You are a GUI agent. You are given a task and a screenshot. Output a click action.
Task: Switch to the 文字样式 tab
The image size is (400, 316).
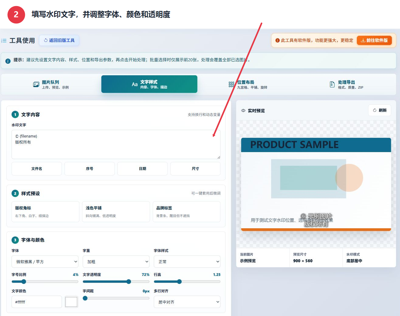(149, 84)
